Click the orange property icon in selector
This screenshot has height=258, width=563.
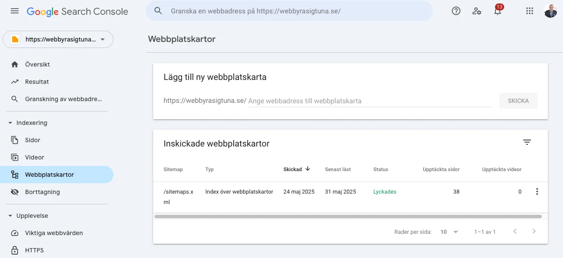tap(15, 39)
